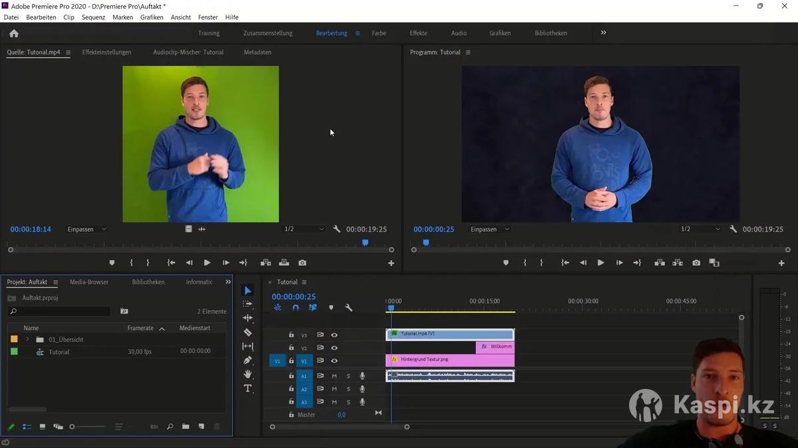The width and height of the screenshot is (798, 448).
Task: Open Program monitor Einpassen zoom dropdown
Action: (490, 229)
